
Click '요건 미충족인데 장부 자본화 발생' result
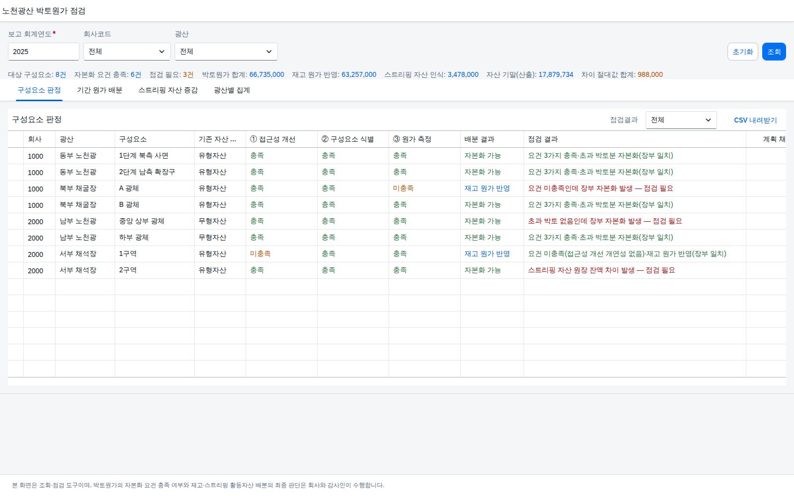601,188
